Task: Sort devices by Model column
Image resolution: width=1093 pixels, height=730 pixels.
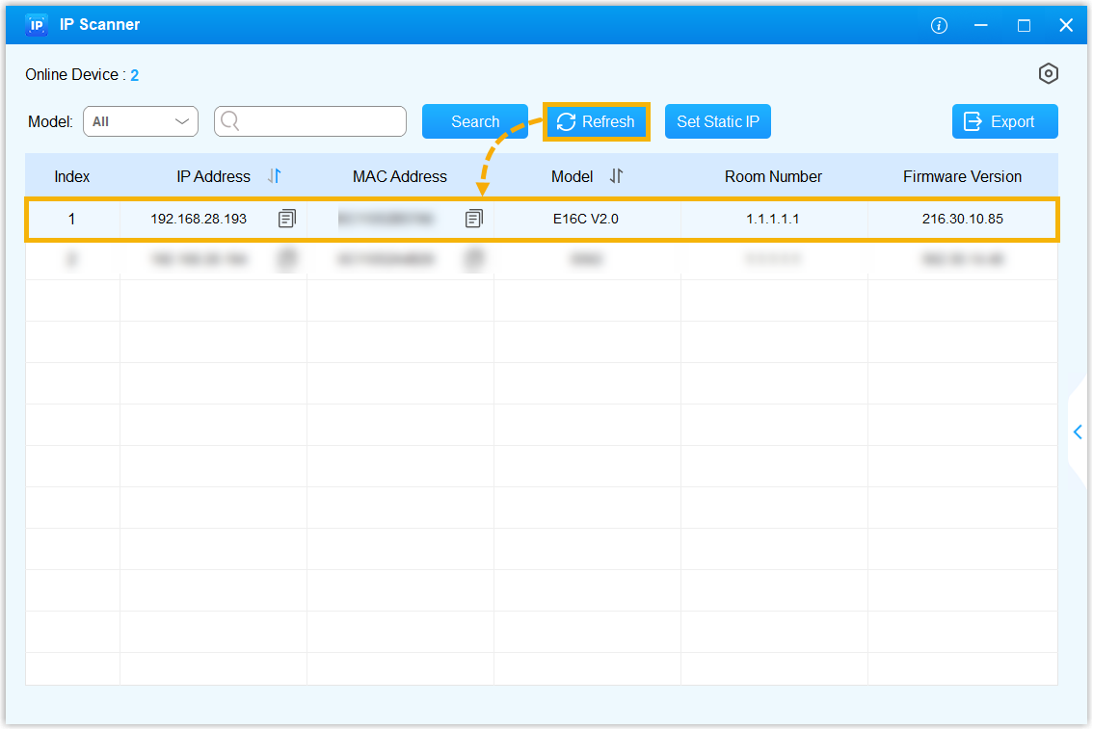Action: click(x=617, y=176)
